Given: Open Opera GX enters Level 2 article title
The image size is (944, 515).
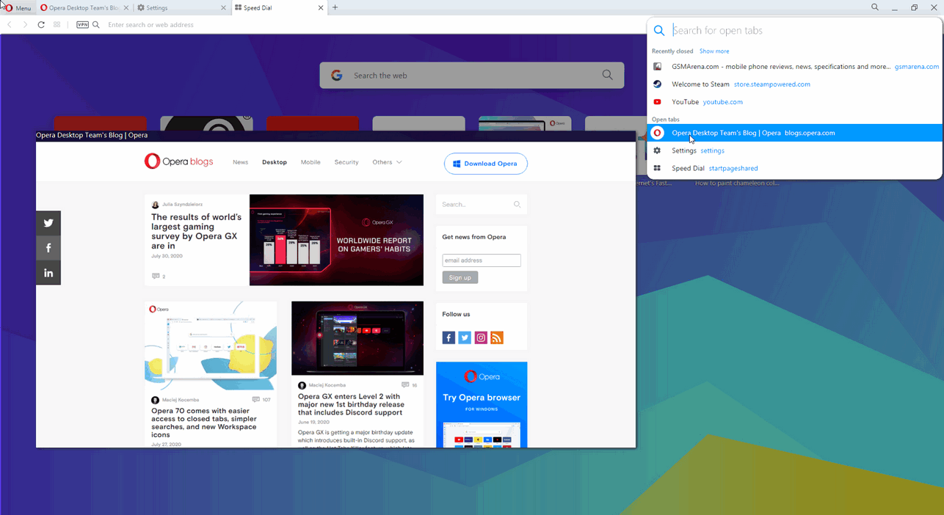Looking at the screenshot, I should pos(351,404).
